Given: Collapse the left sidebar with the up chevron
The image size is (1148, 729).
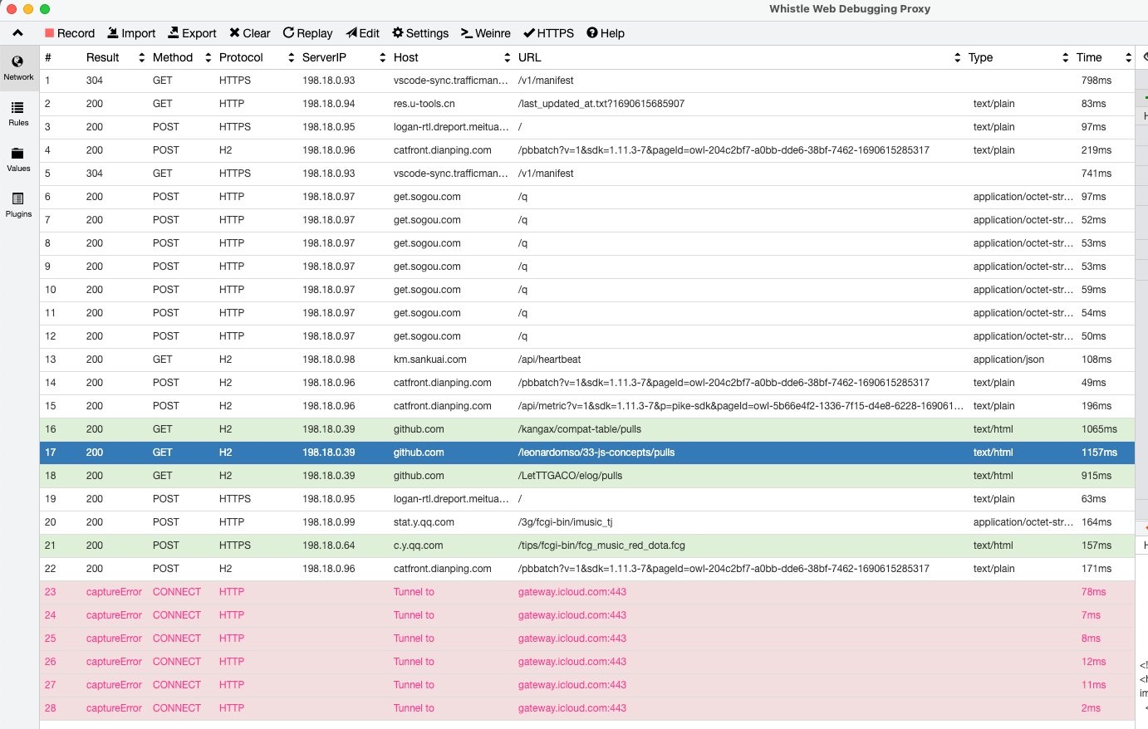Looking at the screenshot, I should pyautogui.click(x=17, y=33).
